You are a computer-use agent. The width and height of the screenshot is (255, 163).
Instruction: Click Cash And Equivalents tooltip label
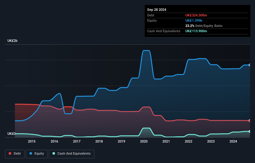pyautogui.click(x=164, y=31)
